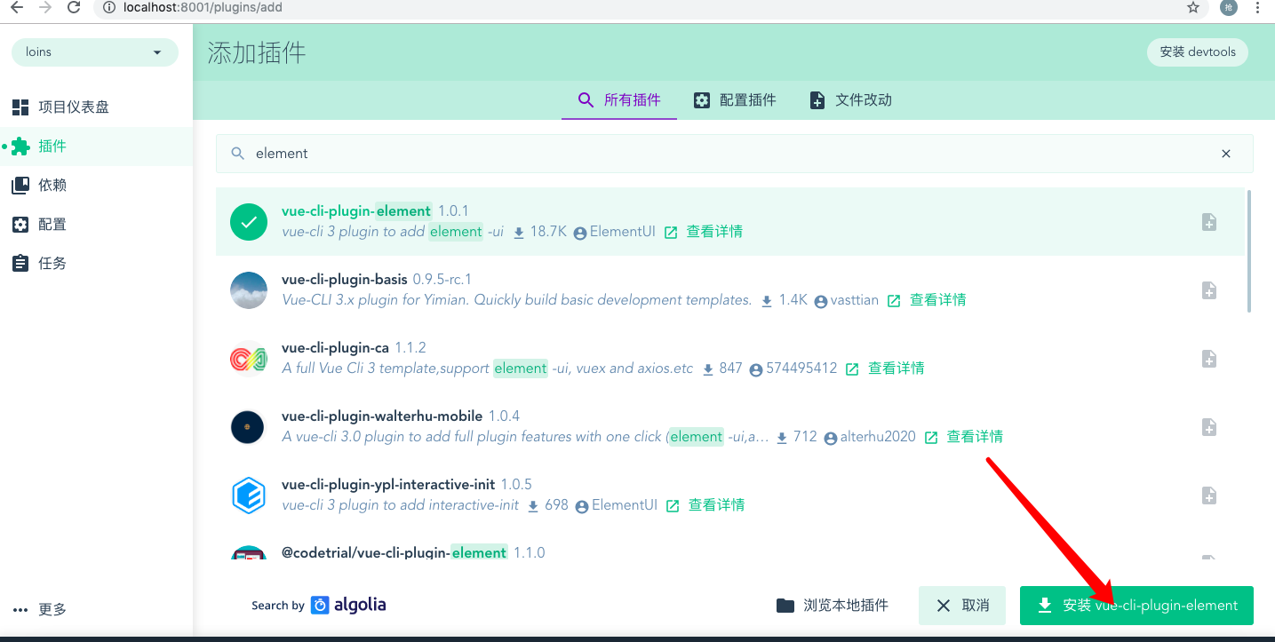Click file-add icon on vue-cli-plugin-ca row
The height and width of the screenshot is (642, 1275).
tap(1209, 359)
